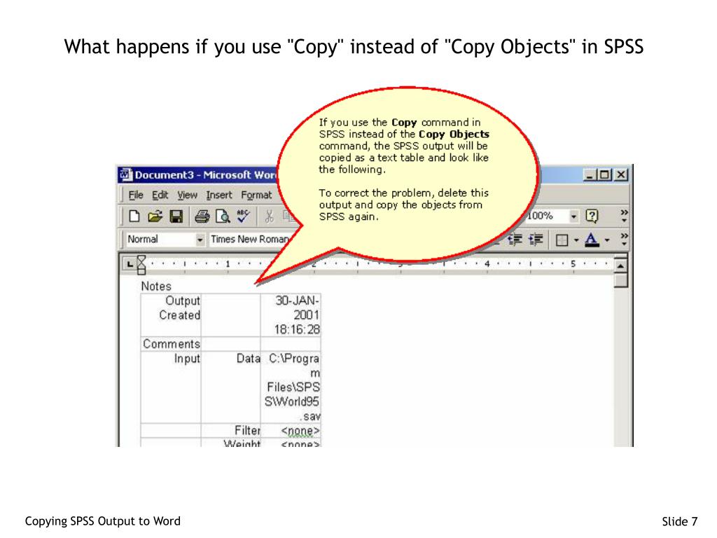Click the 'Filter' table cell

coord(231,431)
